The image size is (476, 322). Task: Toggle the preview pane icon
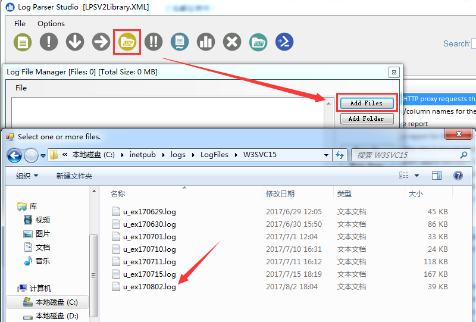click(437, 175)
